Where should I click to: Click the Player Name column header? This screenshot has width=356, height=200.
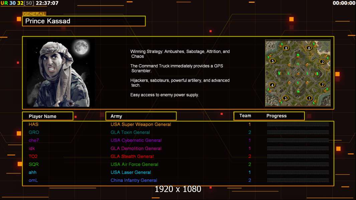click(48, 116)
